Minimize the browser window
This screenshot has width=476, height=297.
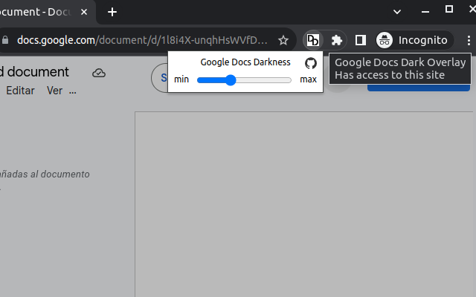click(x=425, y=12)
